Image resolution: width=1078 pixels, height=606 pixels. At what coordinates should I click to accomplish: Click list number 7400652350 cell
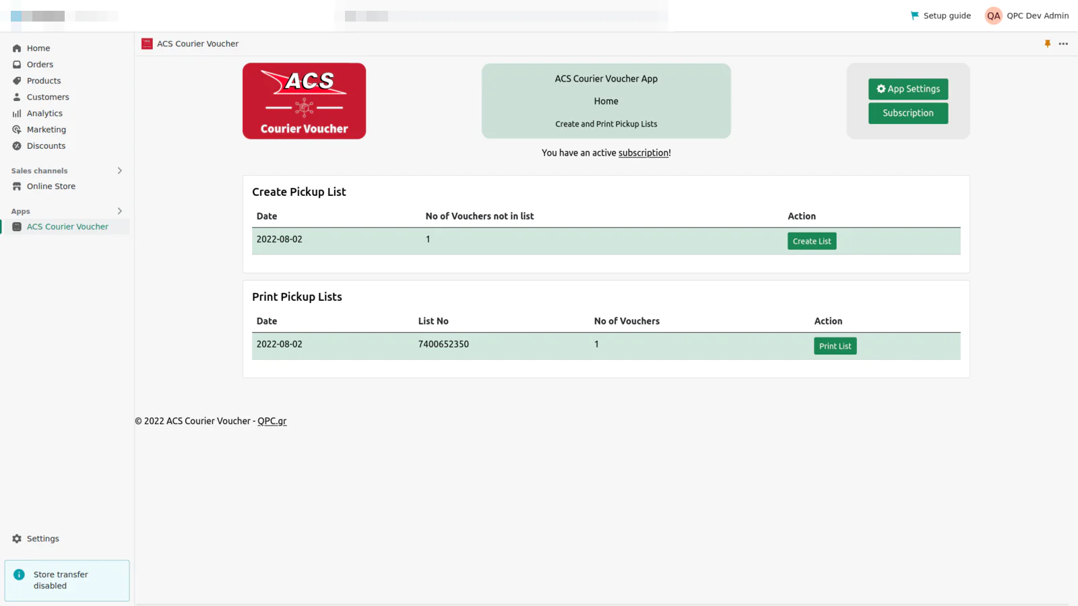(443, 344)
